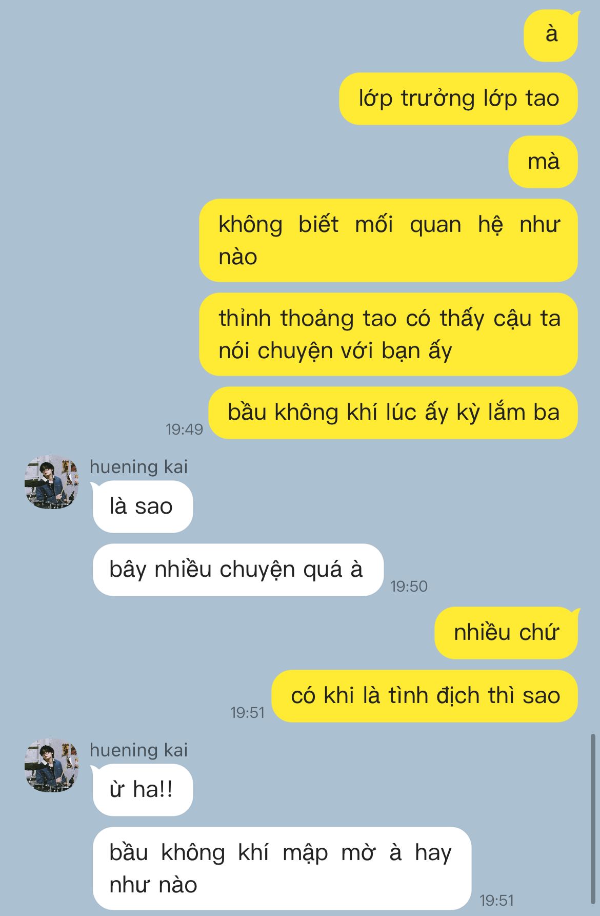Select the "bầu không khí mập mờ à hay như nào" bubble

pyautogui.click(x=282, y=868)
